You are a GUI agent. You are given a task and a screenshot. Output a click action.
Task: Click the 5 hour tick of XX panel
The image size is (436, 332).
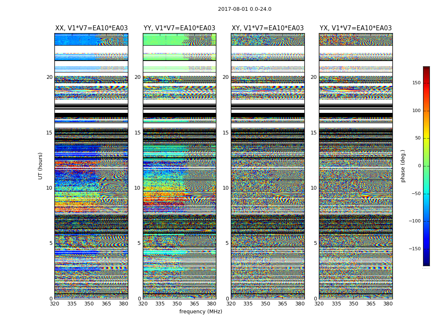point(51,243)
